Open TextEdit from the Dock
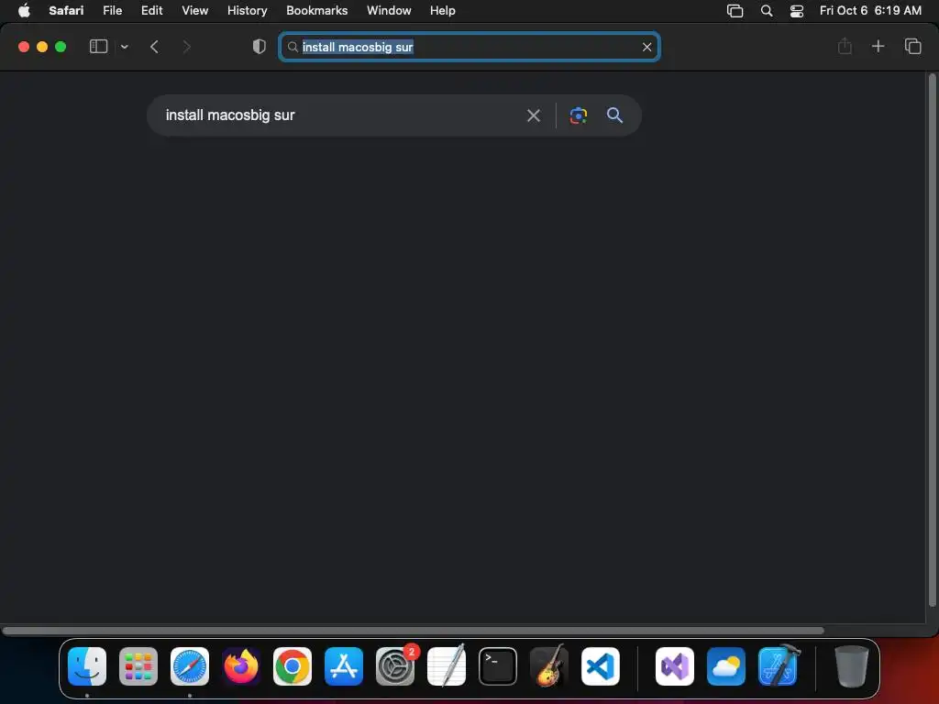This screenshot has width=939, height=704. point(447,666)
